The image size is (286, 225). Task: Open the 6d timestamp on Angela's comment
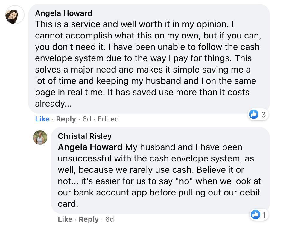pos(87,119)
